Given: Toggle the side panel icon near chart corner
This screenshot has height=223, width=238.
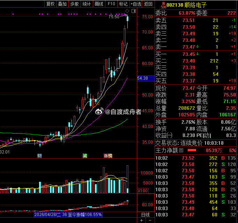Looking at the screenshot, I should coord(134,11).
